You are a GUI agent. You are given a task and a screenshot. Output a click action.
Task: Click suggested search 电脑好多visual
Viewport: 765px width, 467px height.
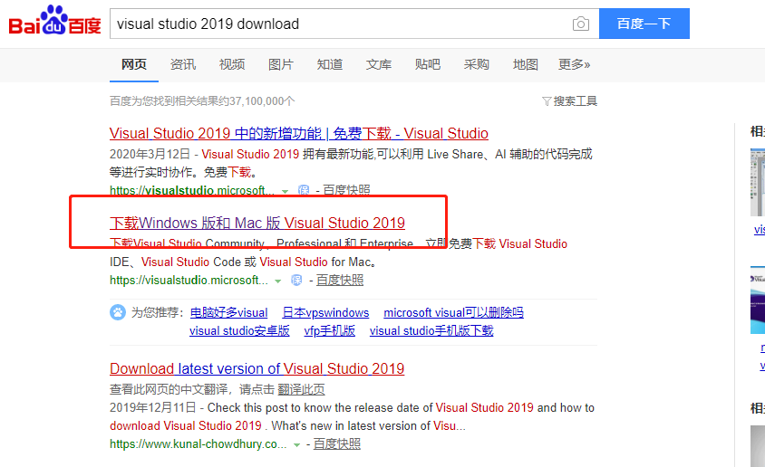pyautogui.click(x=228, y=312)
